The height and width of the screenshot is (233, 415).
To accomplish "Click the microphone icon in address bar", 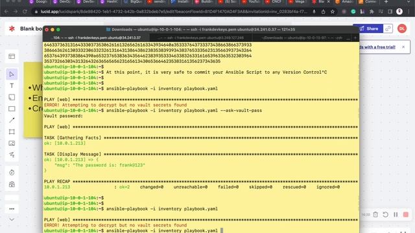I will click(314, 12).
